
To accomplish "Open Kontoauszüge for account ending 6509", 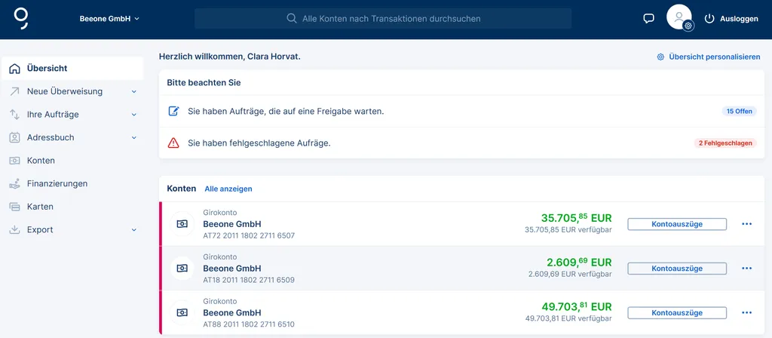I will [677, 269].
